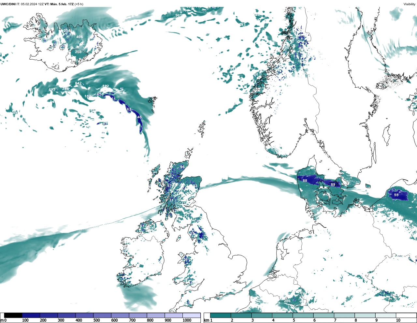Click the black 0–100 m legend swatch
The width and height of the screenshot is (417, 323).
(x=13, y=315)
